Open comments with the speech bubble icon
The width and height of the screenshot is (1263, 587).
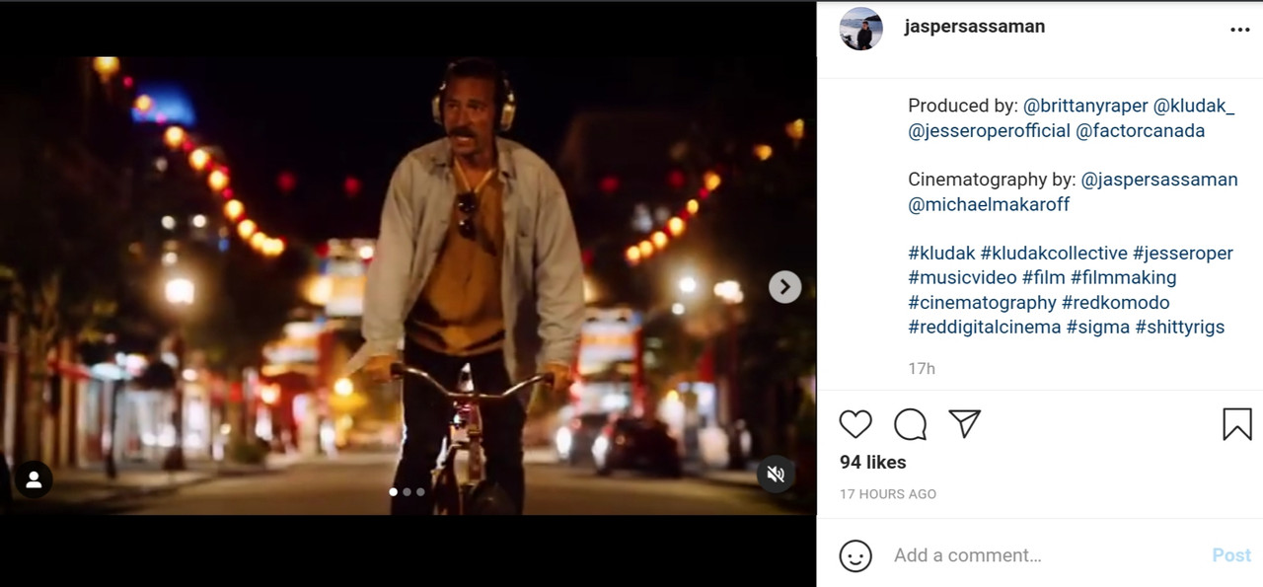coord(910,424)
